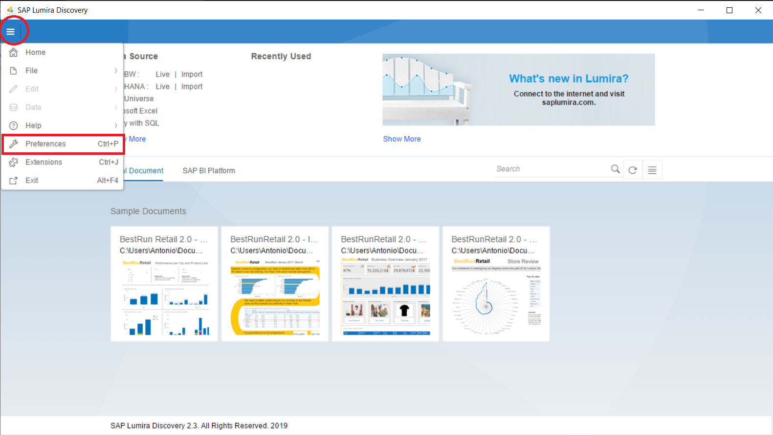Click the SAP Lumira app logo icon
The width and height of the screenshot is (773, 435).
pos(10,10)
